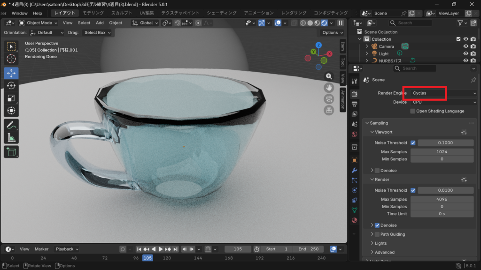Select the Measure tool
The width and height of the screenshot is (481, 270).
pyautogui.click(x=11, y=137)
